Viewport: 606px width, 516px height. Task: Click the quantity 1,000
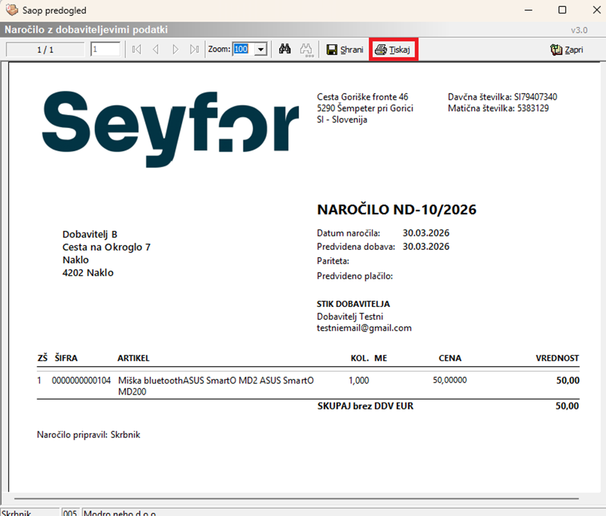(x=359, y=381)
